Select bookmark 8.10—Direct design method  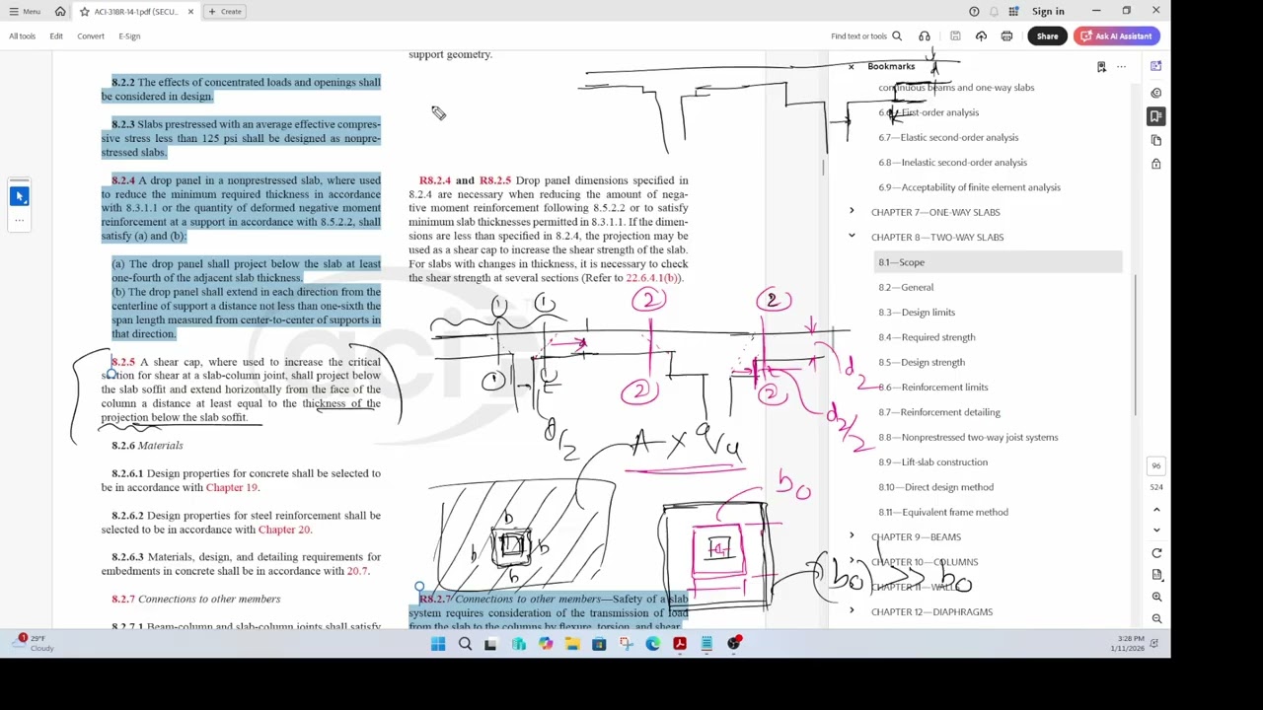pos(935,487)
